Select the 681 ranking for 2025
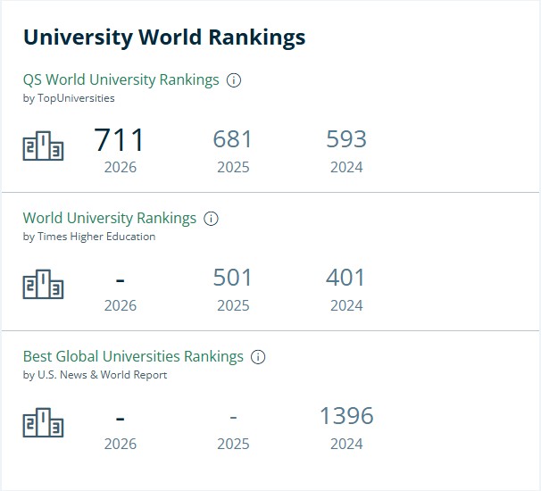541x491 pixels. pyautogui.click(x=232, y=139)
